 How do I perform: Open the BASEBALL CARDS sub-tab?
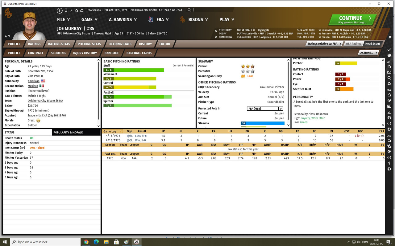[139, 53]
